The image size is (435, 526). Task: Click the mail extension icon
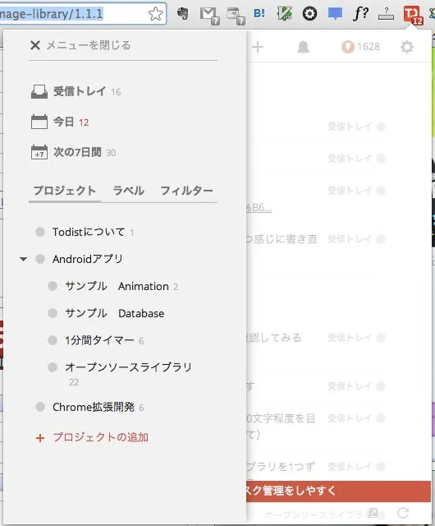tap(209, 16)
